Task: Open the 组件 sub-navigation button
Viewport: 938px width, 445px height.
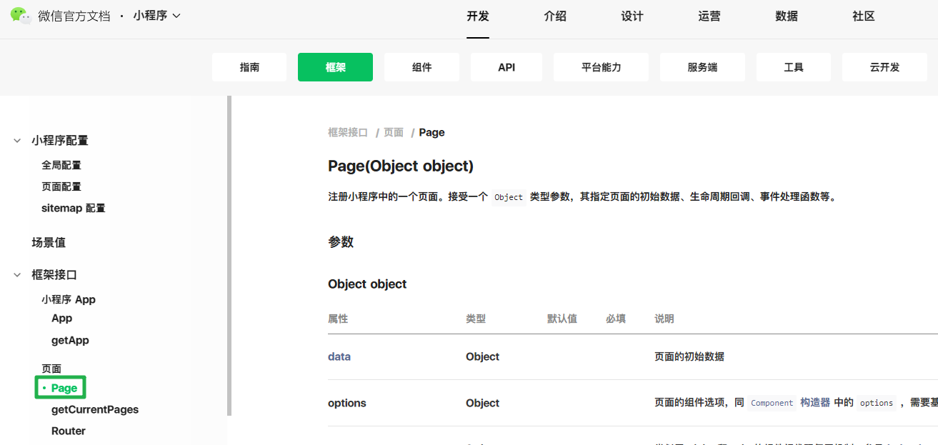Action: [421, 67]
